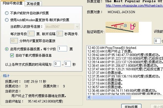Click the 统计 group label

(6, 76)
